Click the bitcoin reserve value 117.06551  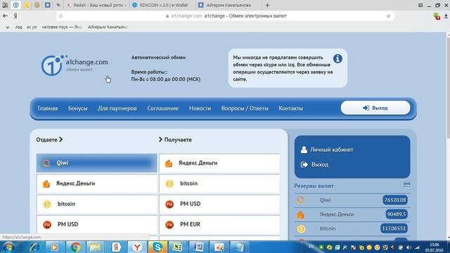394,228
